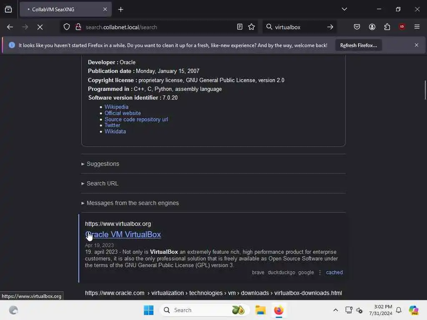Dismiss the Firefox refresh notification bar
Image resolution: width=427 pixels, height=320 pixels.
pos(417,45)
